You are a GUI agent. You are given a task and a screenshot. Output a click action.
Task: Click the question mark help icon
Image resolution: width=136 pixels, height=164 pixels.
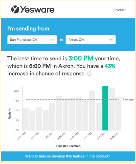(x=89, y=74)
